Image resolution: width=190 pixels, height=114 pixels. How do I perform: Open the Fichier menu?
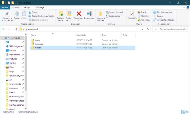click(5, 8)
